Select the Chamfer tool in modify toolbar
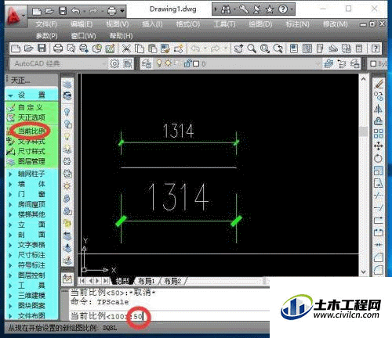This screenshot has width=392, height=338. pos(378,257)
